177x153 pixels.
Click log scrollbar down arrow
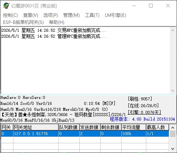pos(173,91)
